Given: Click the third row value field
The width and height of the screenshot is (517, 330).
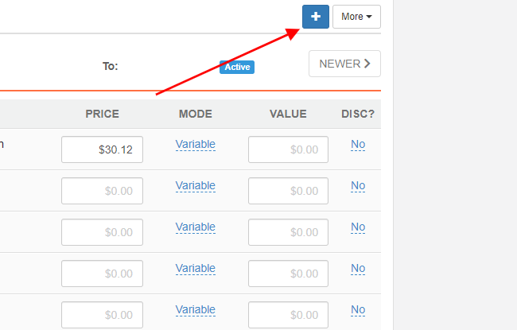Looking at the screenshot, I should 288,232.
